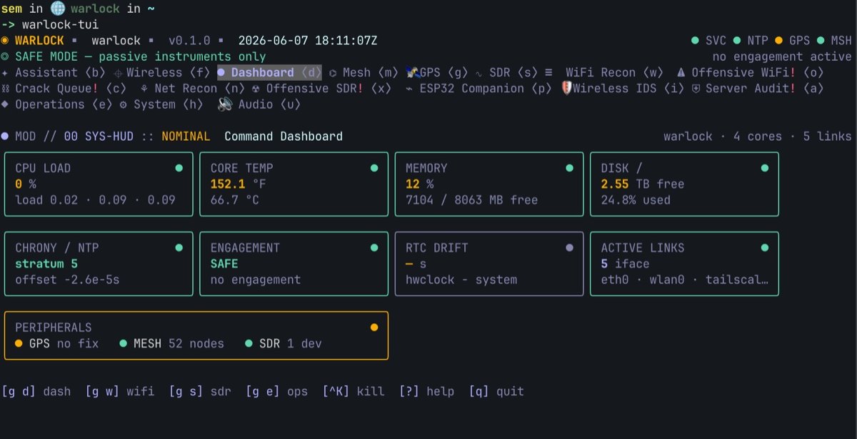This screenshot has width=857, height=439.
Task: Select the CHRONY / NTP card
Action: (99, 263)
